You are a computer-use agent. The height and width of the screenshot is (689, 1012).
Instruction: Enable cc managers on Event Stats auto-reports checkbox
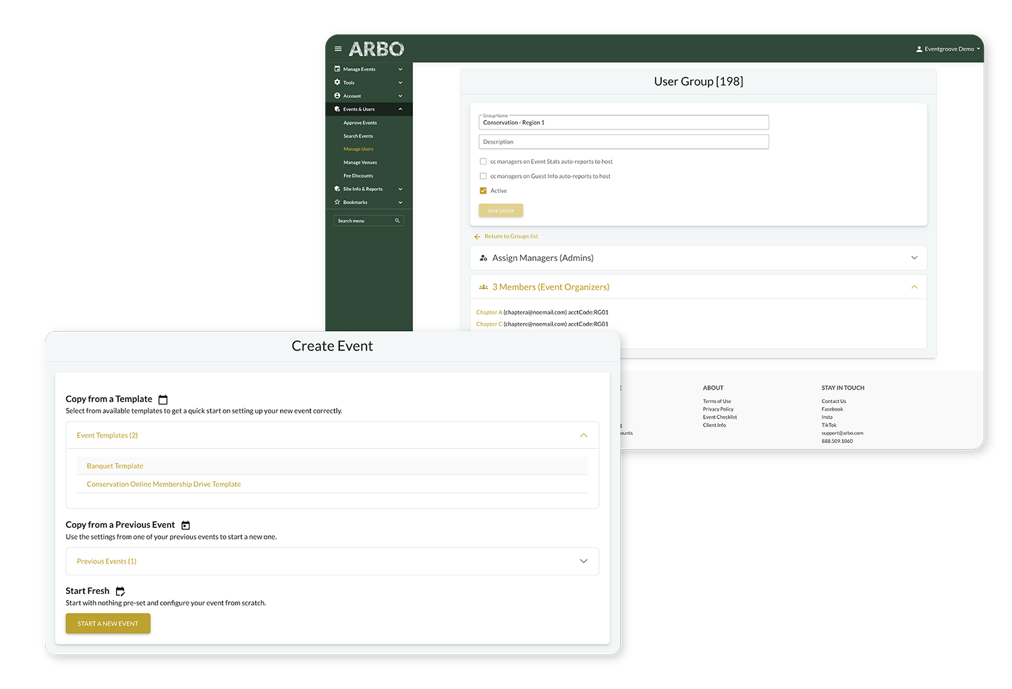tap(483, 162)
